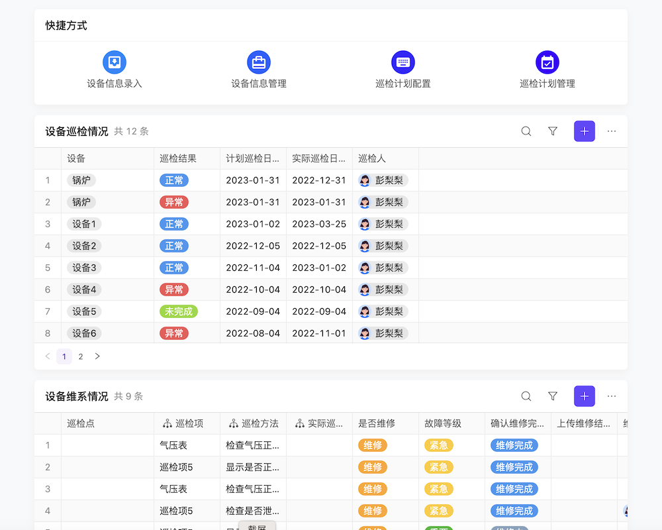This screenshot has width=662, height=530.
Task: Open the filter icon for 设备维系情况
Action: (x=553, y=396)
